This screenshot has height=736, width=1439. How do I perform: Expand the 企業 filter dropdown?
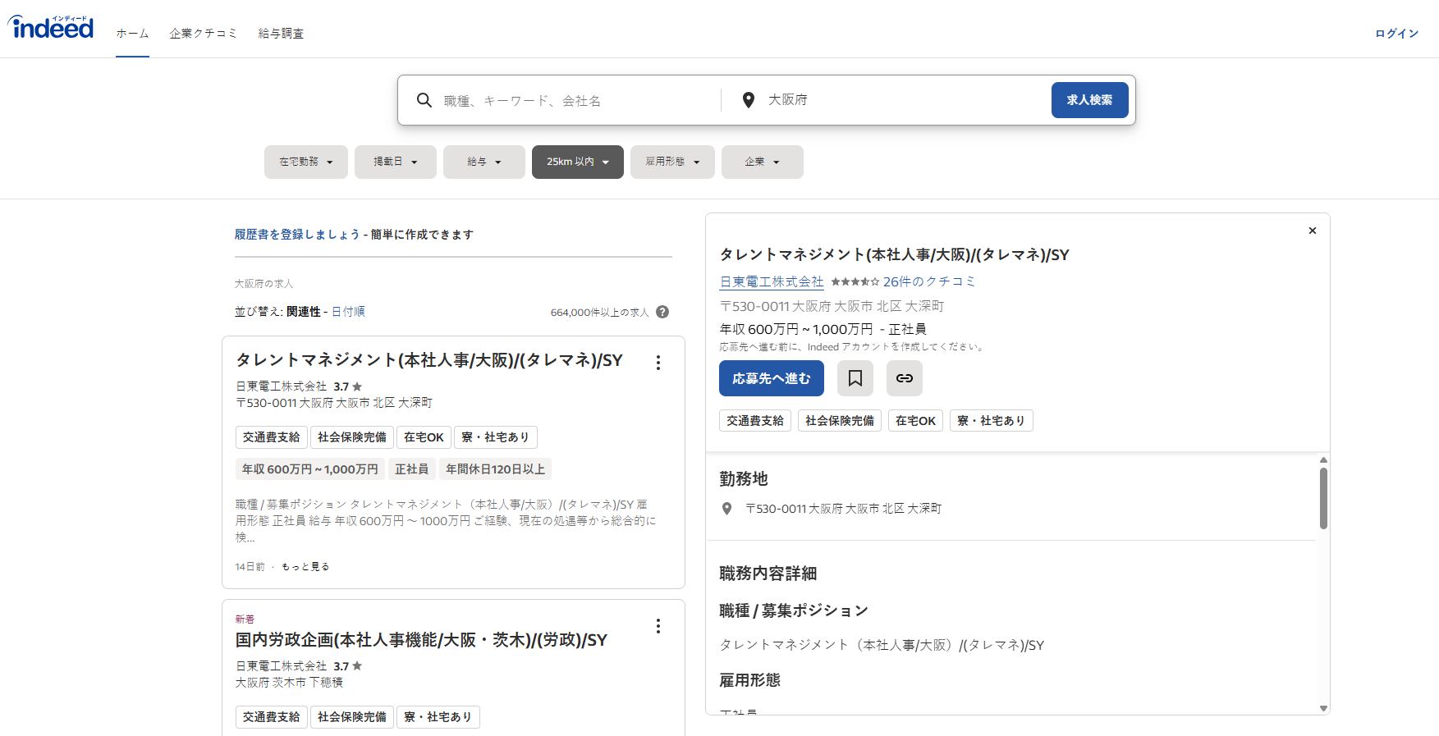pos(763,162)
